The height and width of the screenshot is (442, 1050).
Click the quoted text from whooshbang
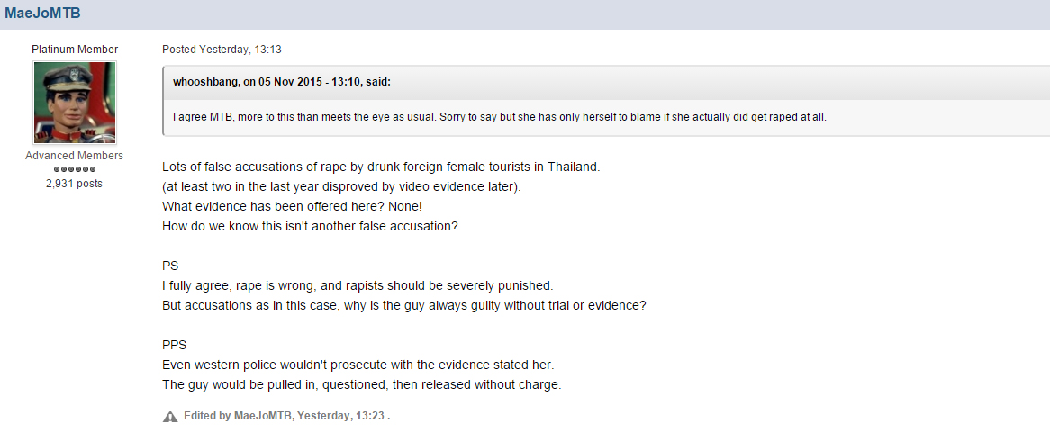[x=500, y=117]
